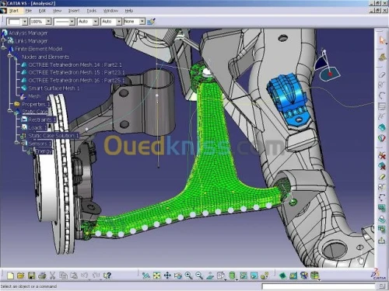Open the View menu
Image resolution: width=389 pixels, height=291 pixels.
coord(57,11)
